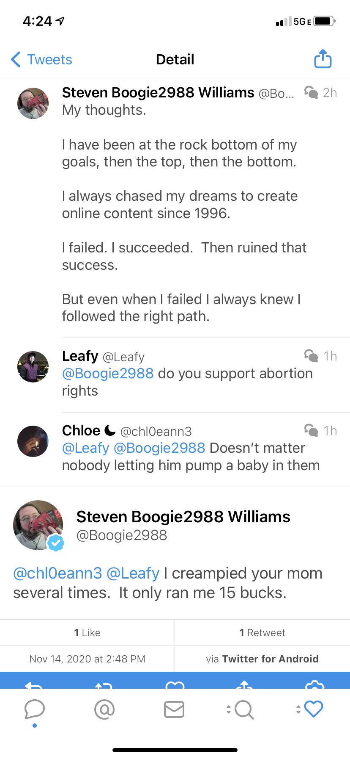Open the Direct Messages envelope tab
350x759 pixels.
pyautogui.click(x=174, y=709)
